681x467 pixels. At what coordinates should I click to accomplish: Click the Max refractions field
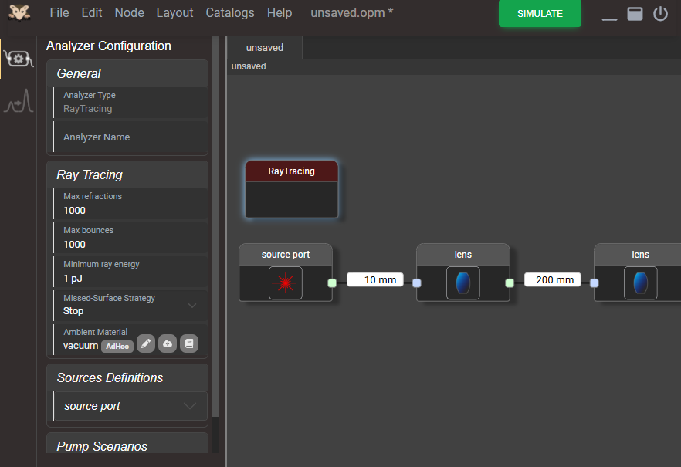[130, 204]
